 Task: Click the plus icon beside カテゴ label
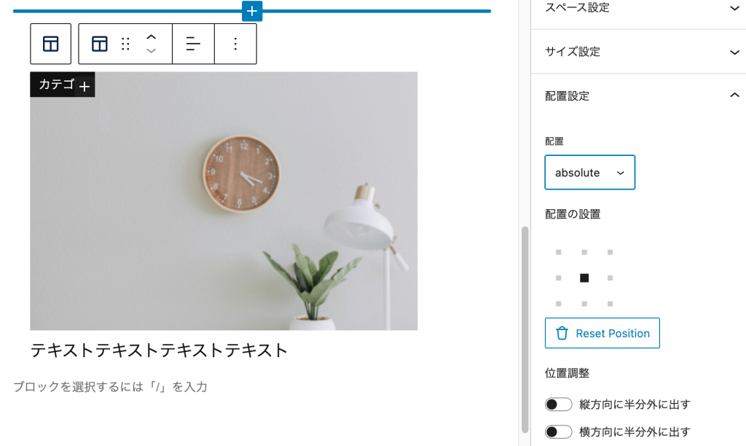click(85, 87)
